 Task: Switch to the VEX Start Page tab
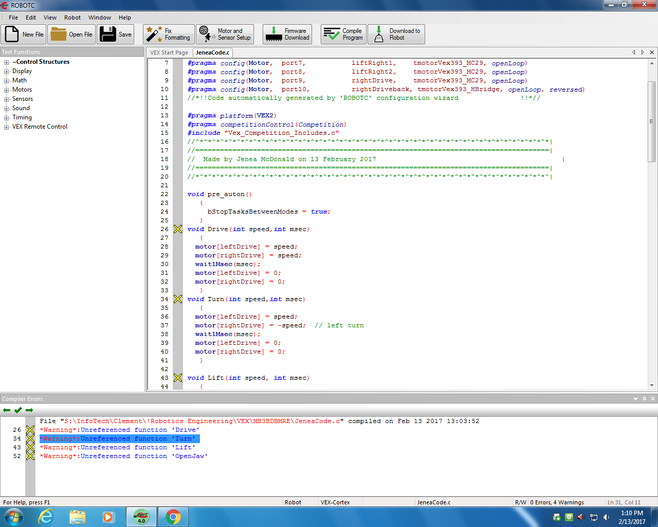tap(169, 52)
